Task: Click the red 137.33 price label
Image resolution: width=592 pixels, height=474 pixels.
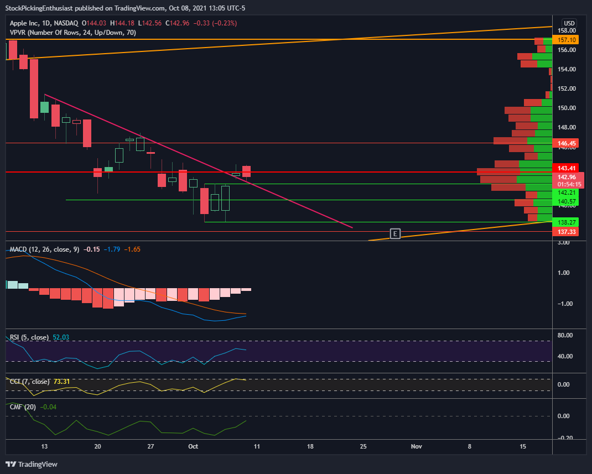Action: 567,232
